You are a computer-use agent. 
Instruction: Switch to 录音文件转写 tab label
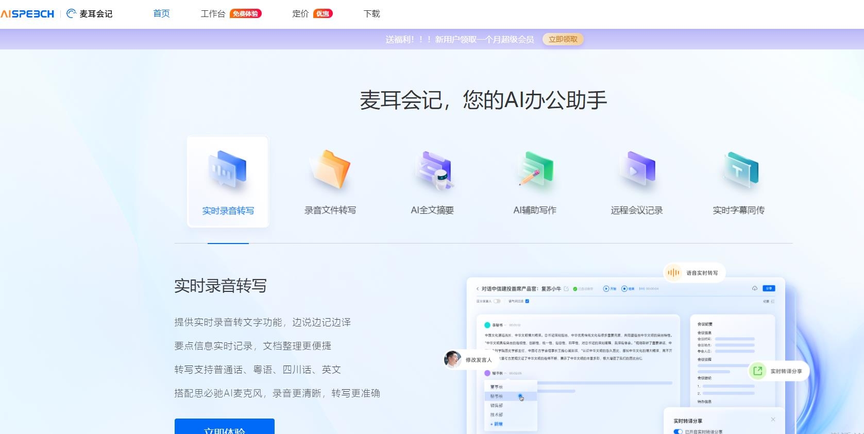(x=330, y=210)
